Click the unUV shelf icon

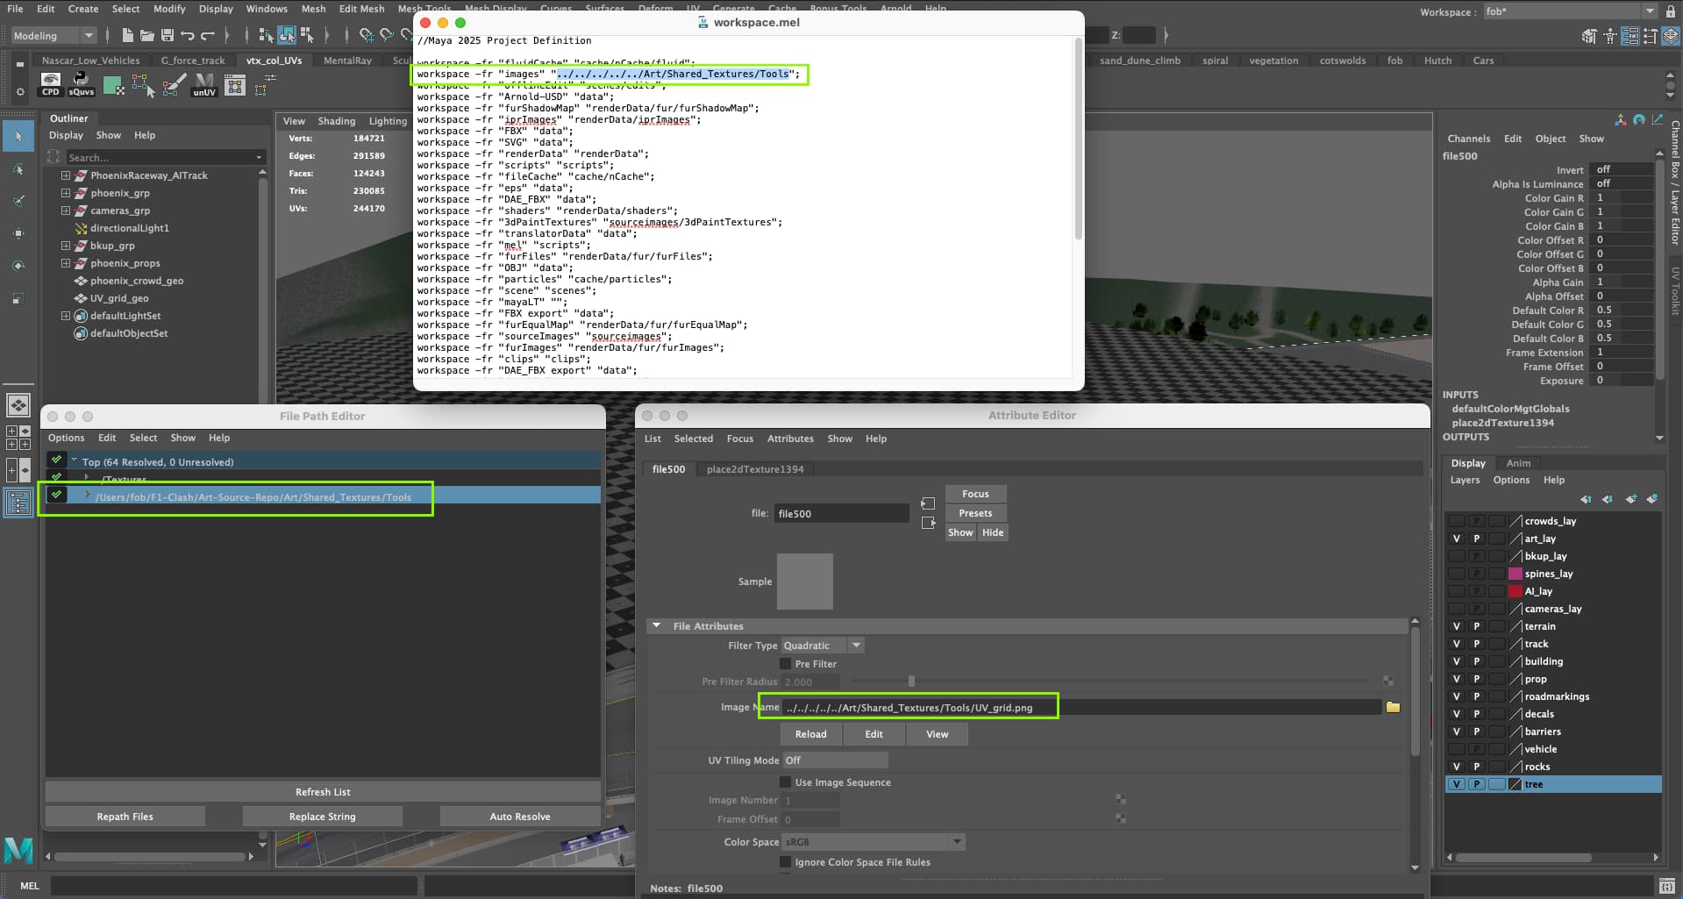click(x=204, y=84)
